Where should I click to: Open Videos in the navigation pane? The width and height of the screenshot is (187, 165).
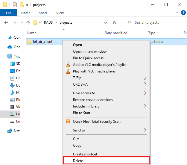15,107
